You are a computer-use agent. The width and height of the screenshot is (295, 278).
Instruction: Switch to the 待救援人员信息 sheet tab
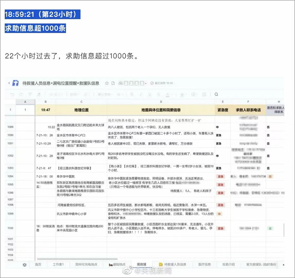click(173, 265)
